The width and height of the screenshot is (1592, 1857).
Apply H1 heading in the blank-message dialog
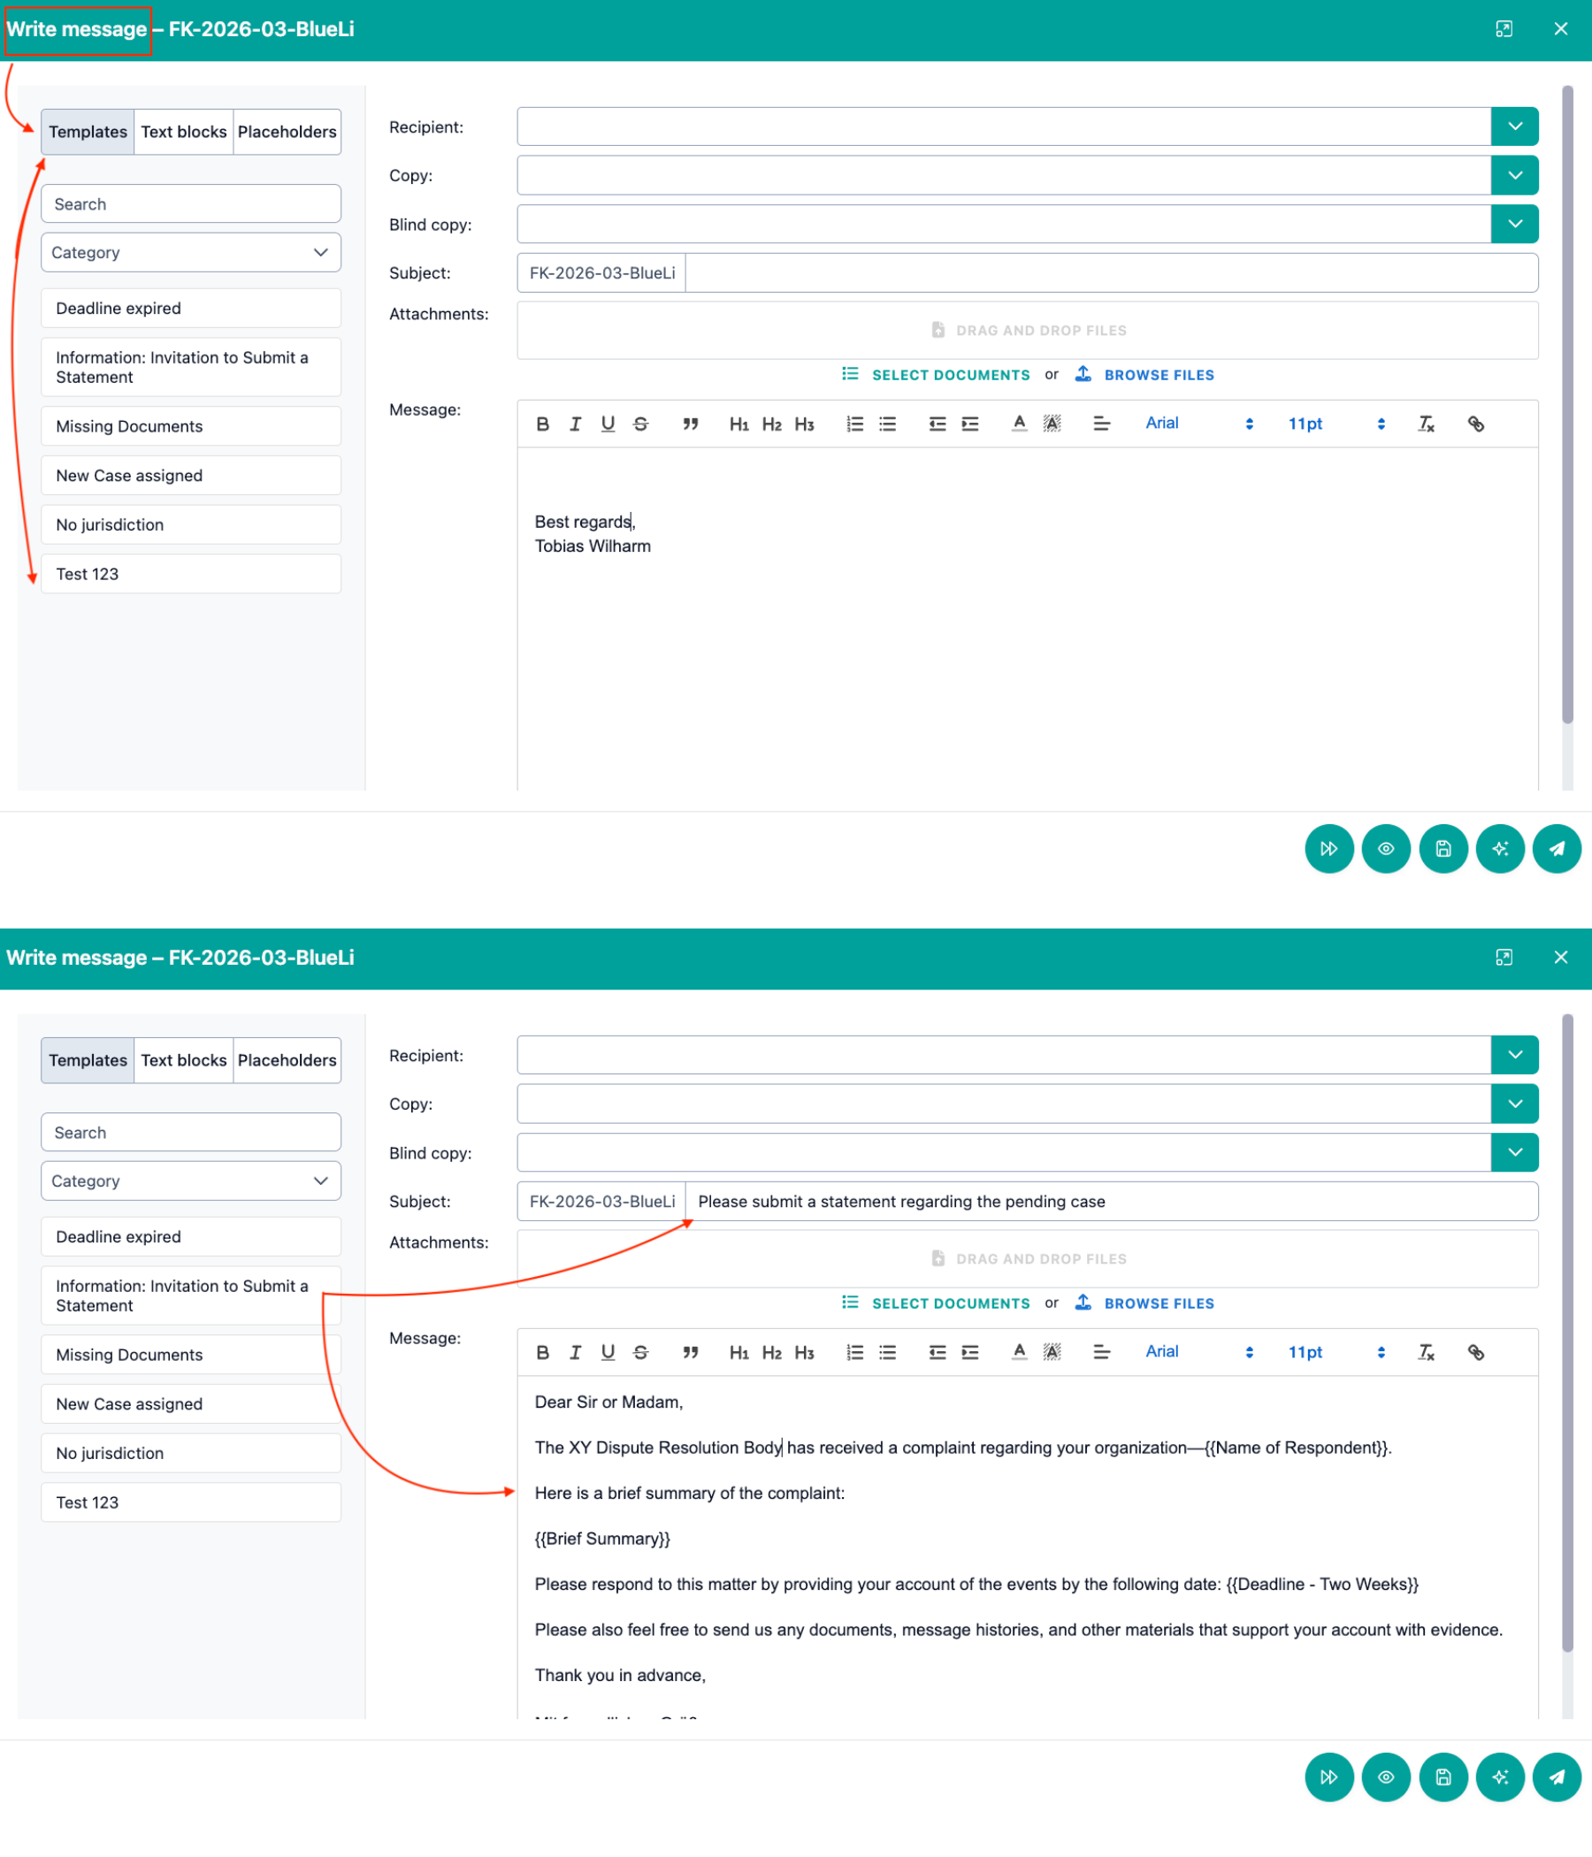point(739,424)
